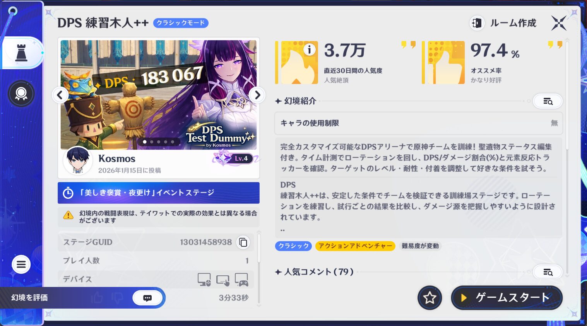Open the medal badge sidebar tab
The image size is (587, 326).
click(21, 94)
